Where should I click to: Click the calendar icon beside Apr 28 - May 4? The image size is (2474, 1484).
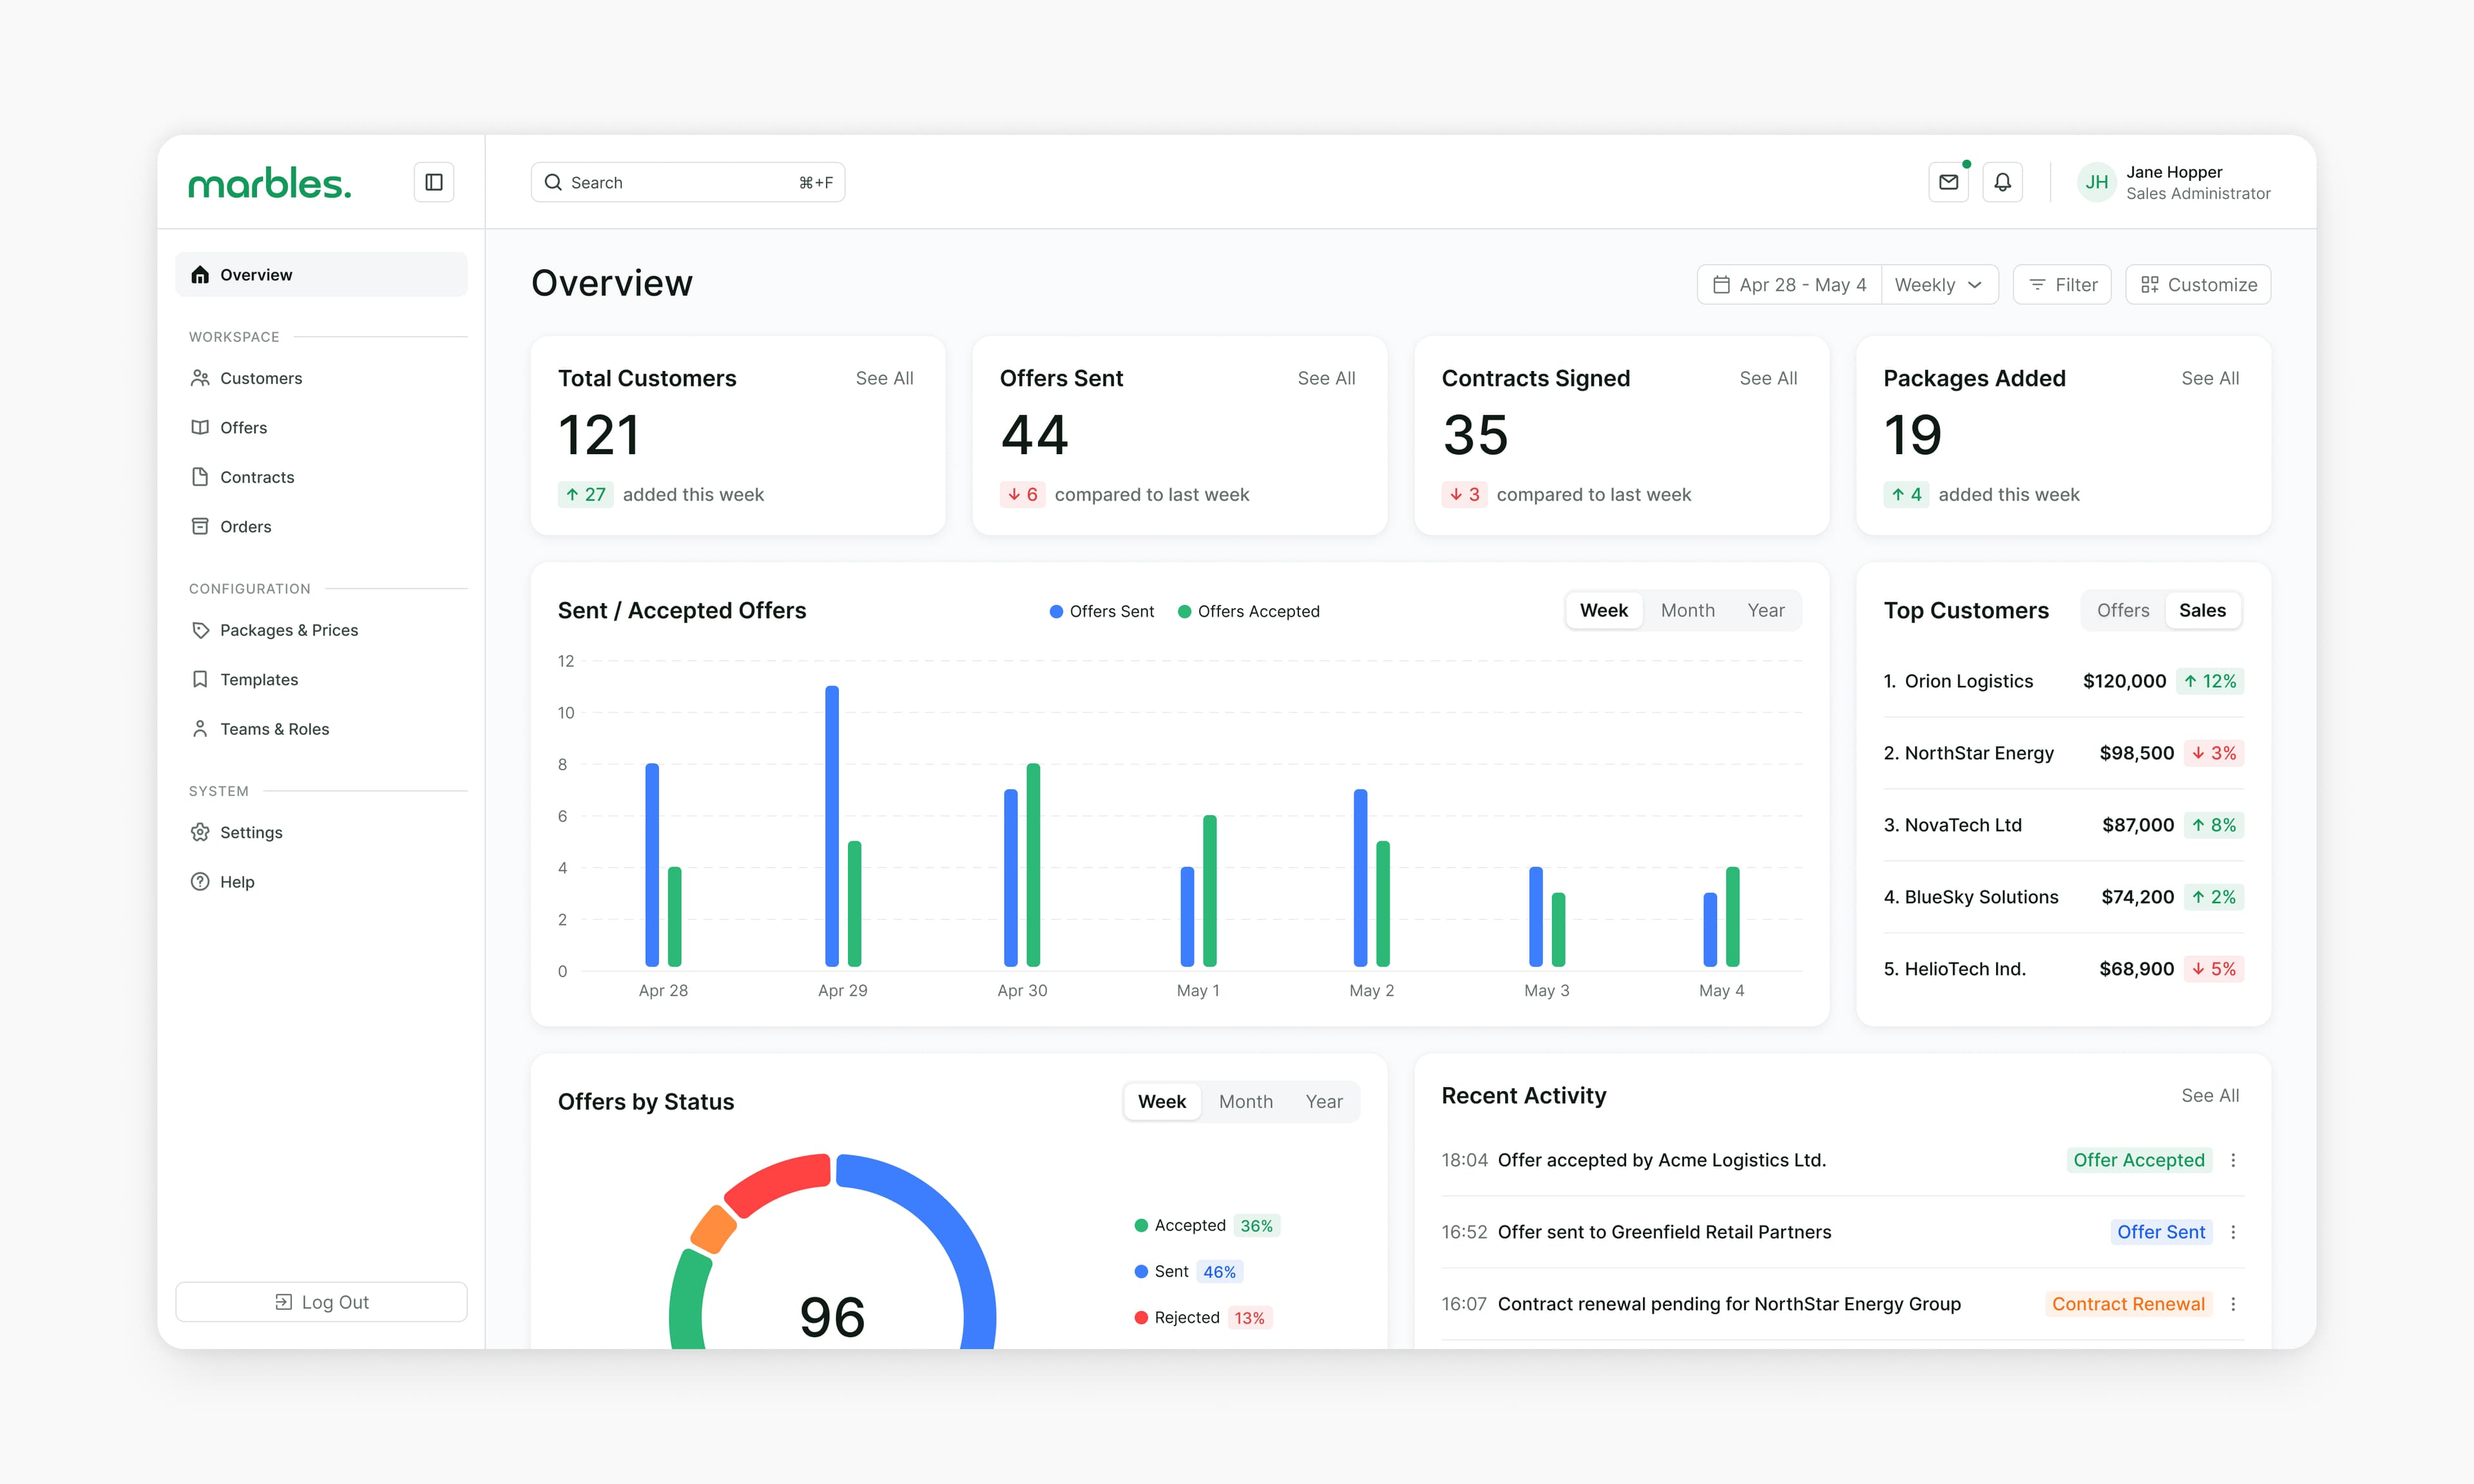pos(1721,285)
